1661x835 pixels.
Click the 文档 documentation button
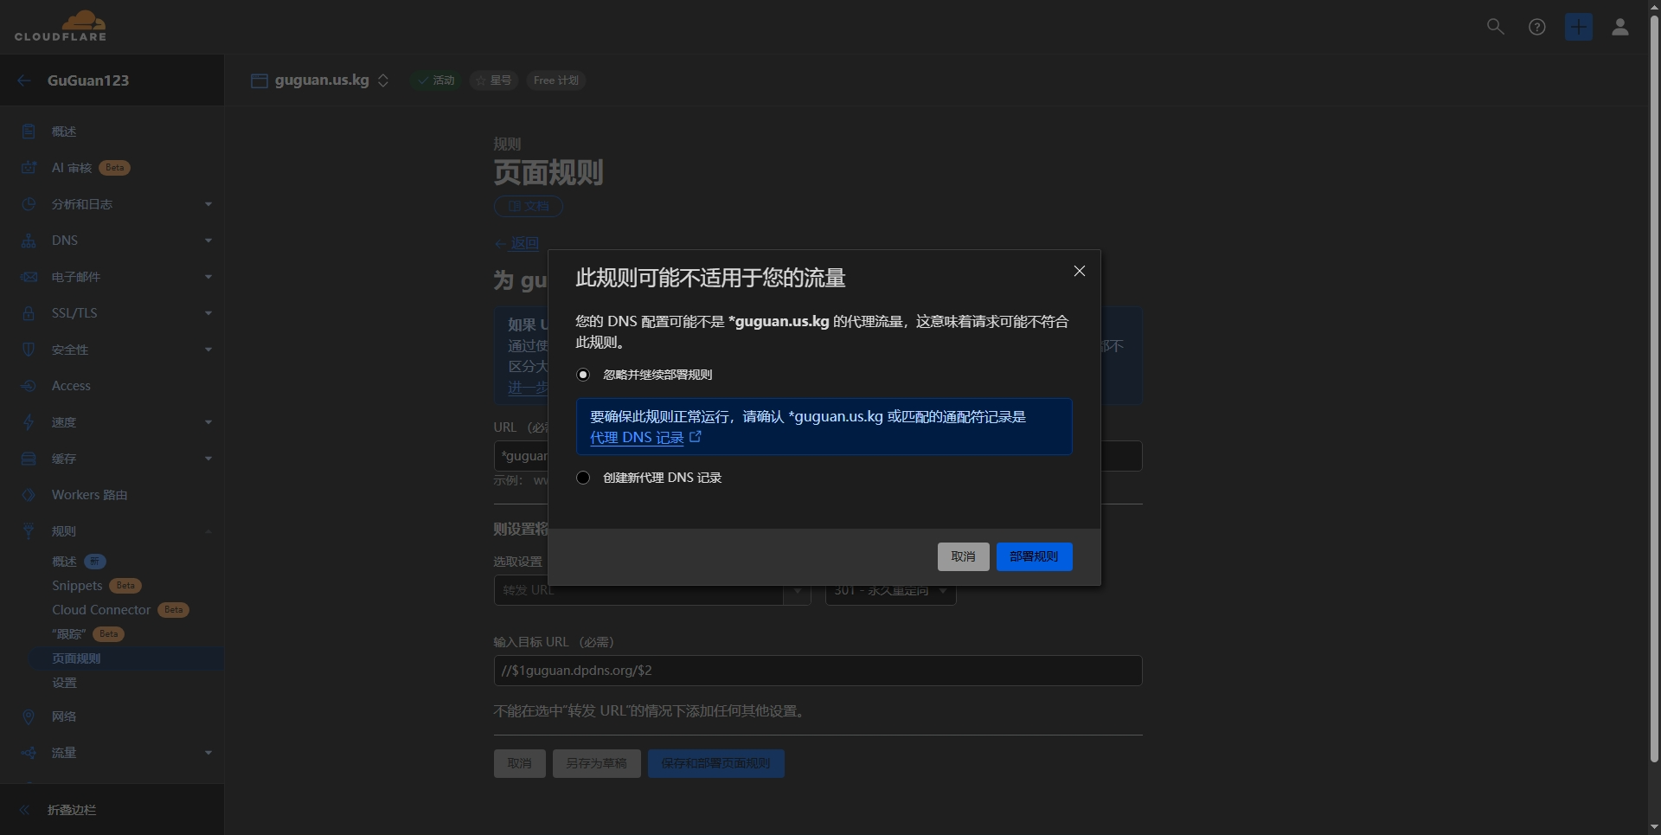click(528, 206)
